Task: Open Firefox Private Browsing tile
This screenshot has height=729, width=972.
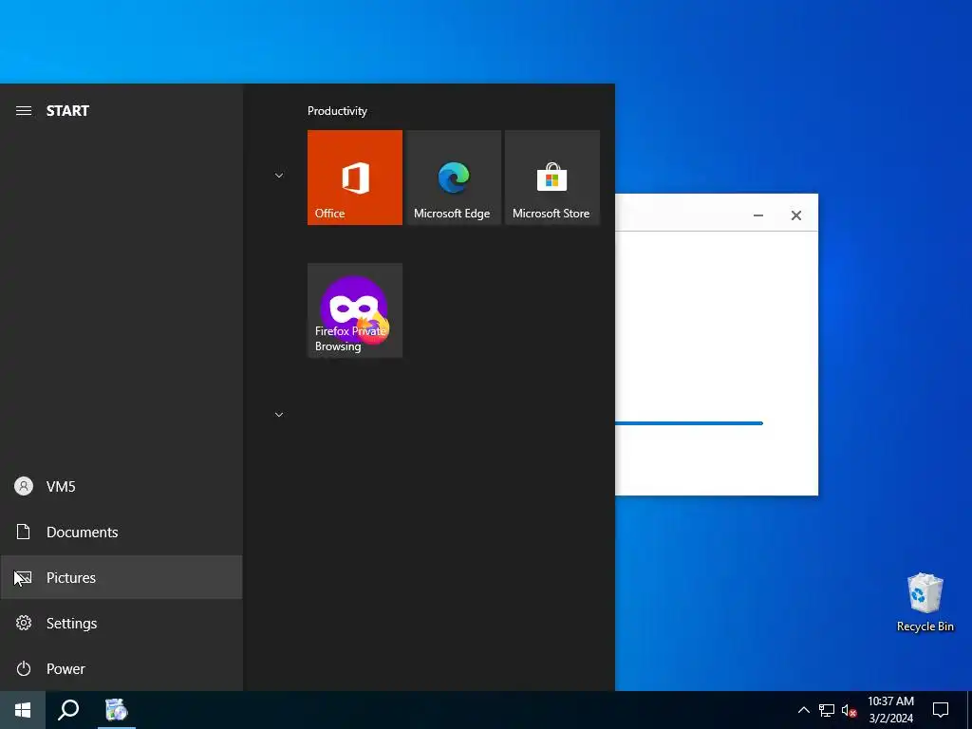Action: [x=355, y=310]
